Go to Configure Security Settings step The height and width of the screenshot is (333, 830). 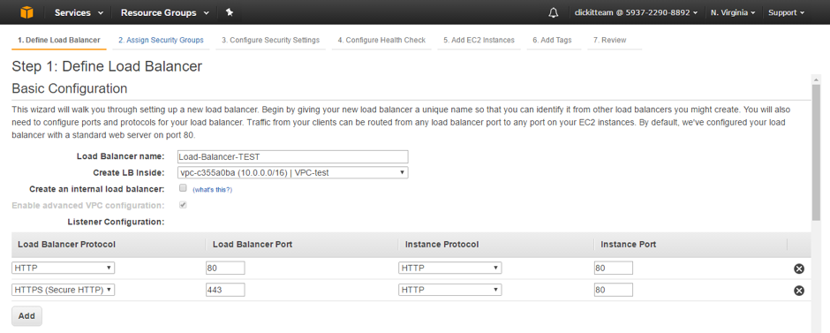point(270,41)
